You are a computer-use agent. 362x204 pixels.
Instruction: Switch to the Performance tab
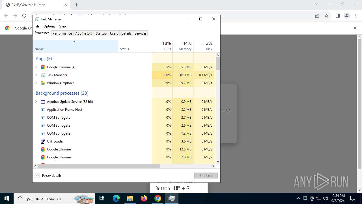click(62, 33)
